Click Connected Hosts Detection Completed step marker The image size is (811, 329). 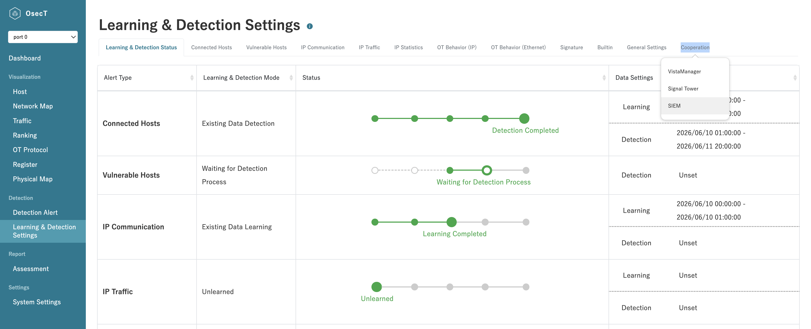coord(524,119)
